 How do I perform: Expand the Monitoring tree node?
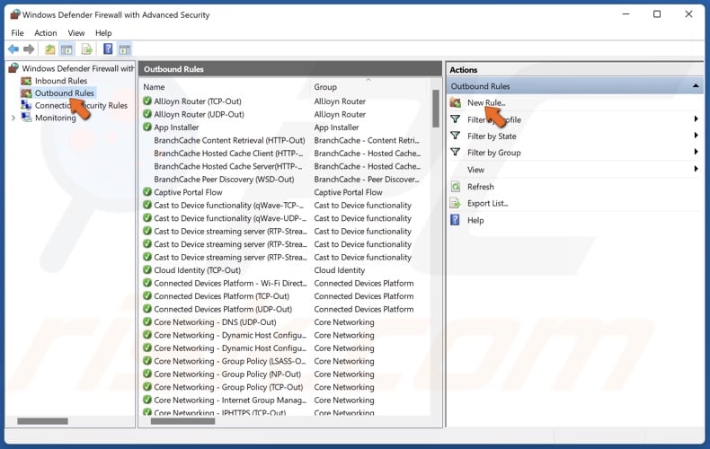pyautogui.click(x=13, y=118)
